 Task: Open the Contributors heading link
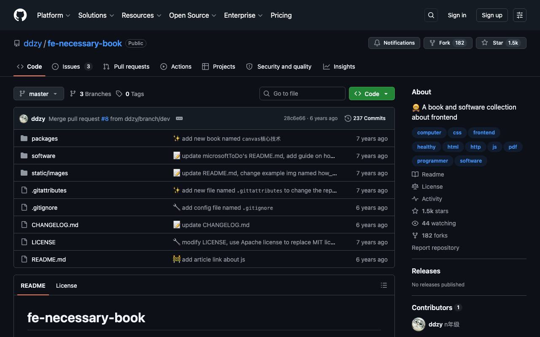click(x=437, y=308)
